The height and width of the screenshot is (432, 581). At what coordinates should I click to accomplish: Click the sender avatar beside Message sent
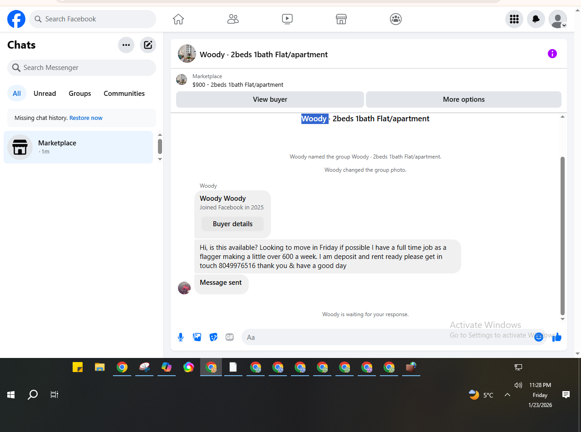click(x=184, y=288)
